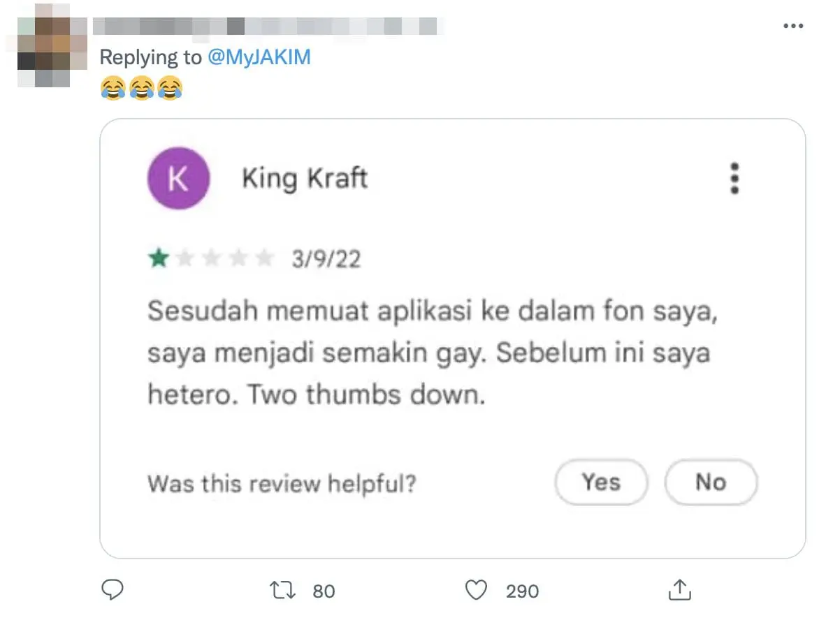Open the review's vertical three-dot menu
Screen dimensions: 826x620
tap(734, 179)
